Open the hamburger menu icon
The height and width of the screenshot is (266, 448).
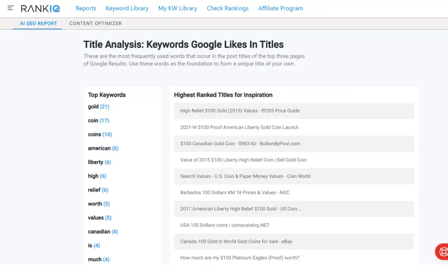tap(10, 8)
